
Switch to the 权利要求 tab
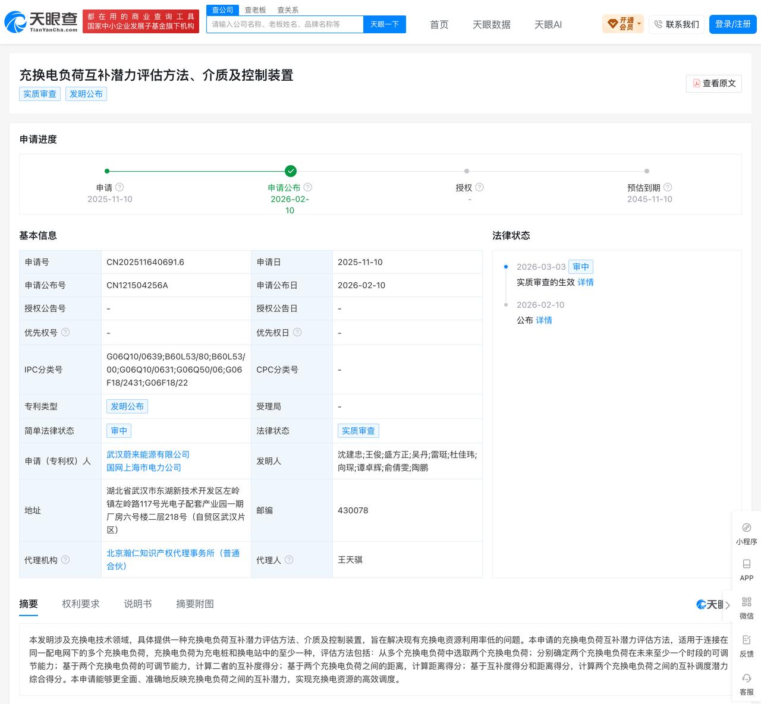(x=81, y=604)
